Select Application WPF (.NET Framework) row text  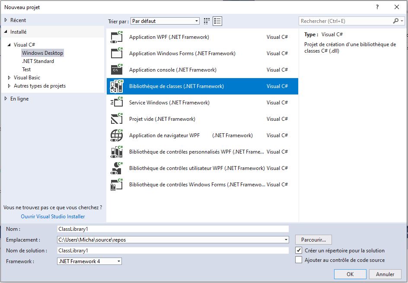[169, 37]
